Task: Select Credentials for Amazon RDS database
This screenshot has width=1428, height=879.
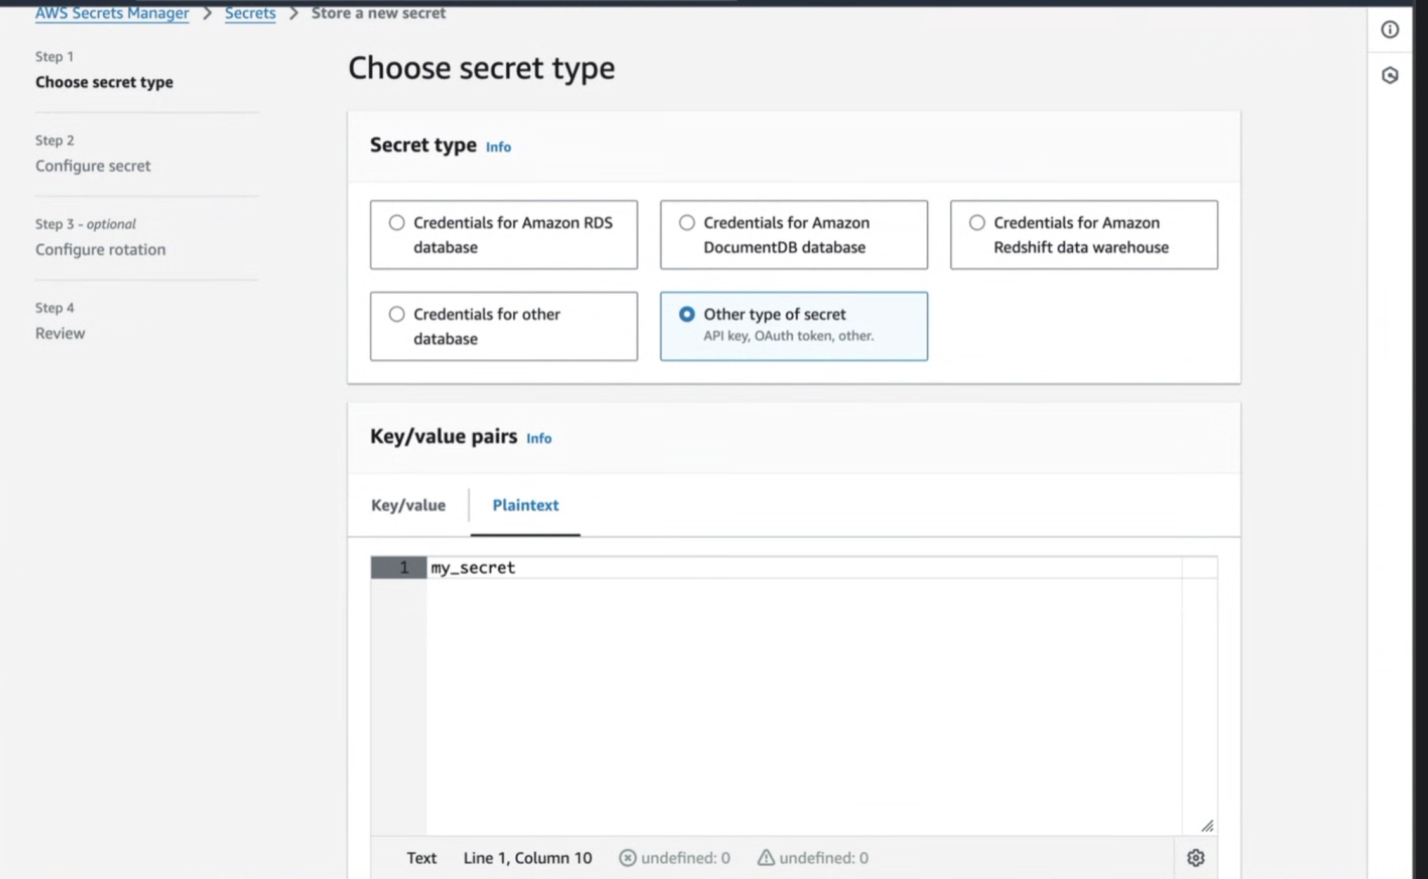Action: (x=504, y=235)
